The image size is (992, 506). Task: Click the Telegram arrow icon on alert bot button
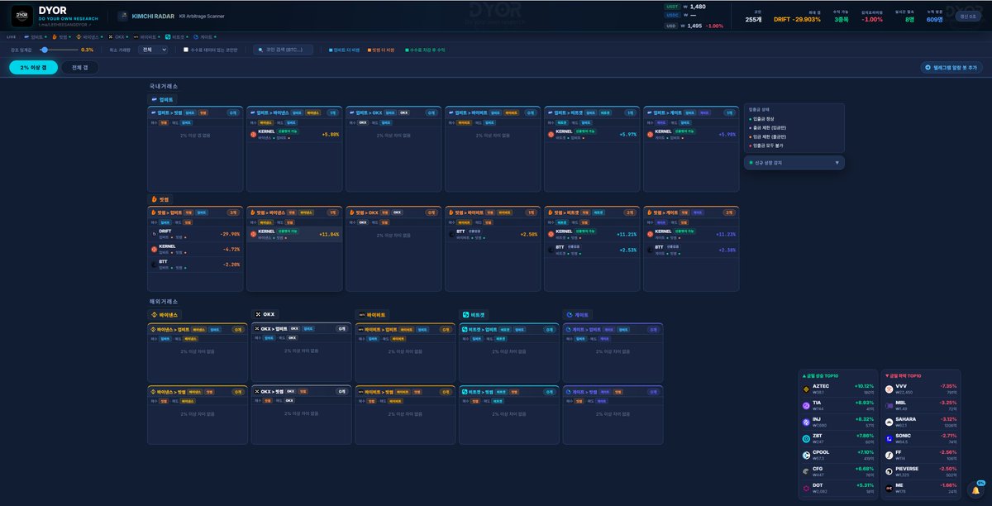point(928,68)
